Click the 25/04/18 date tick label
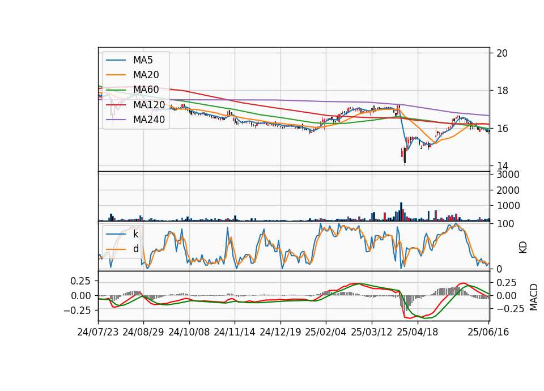Image resolution: width=544 pixels, height=391 pixels. click(x=418, y=332)
